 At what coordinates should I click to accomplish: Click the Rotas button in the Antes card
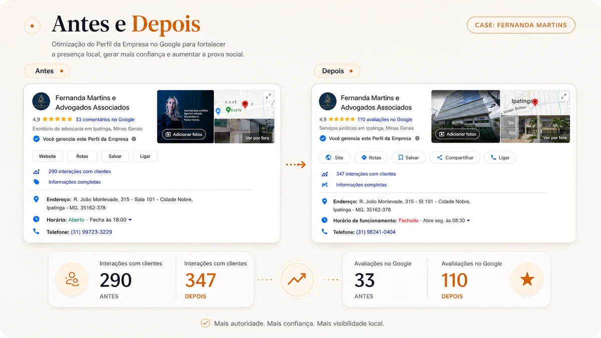82,156
